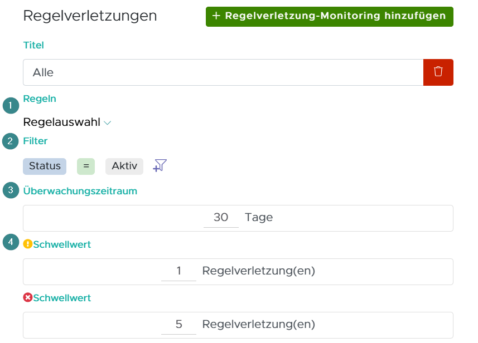Click the Regeln section label
This screenshot has height=343, width=478.
pos(40,99)
